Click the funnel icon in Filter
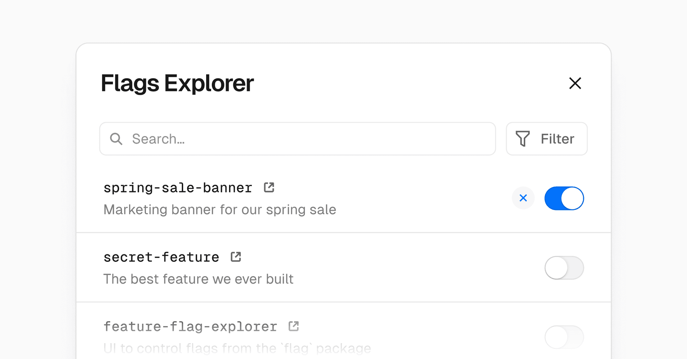Screen dimensions: 687x359 (522, 139)
